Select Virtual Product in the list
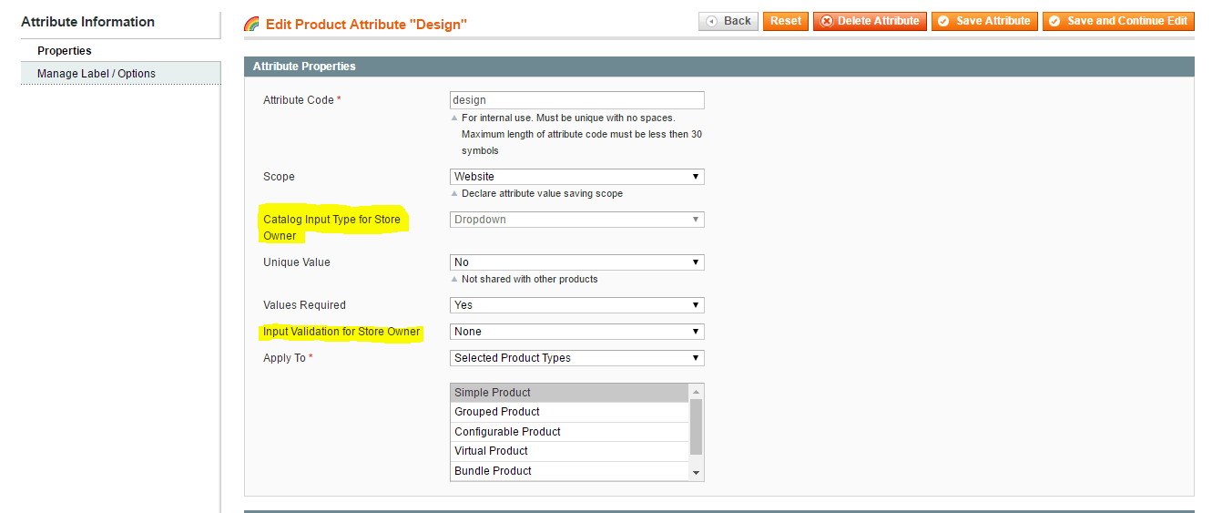 point(569,451)
